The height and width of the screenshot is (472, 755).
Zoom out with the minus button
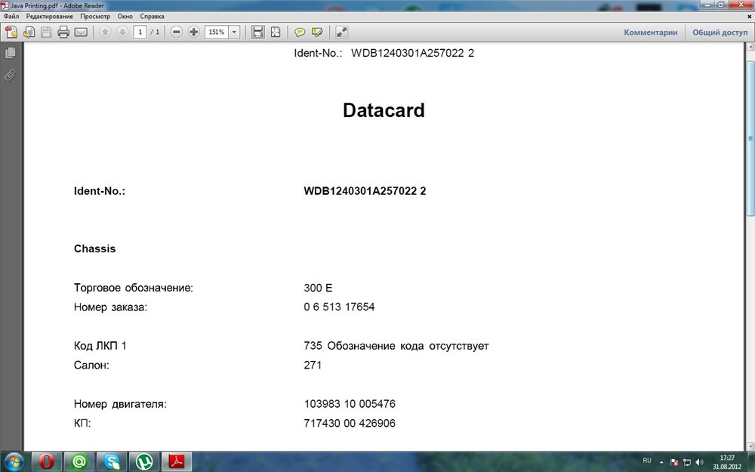[x=176, y=32]
